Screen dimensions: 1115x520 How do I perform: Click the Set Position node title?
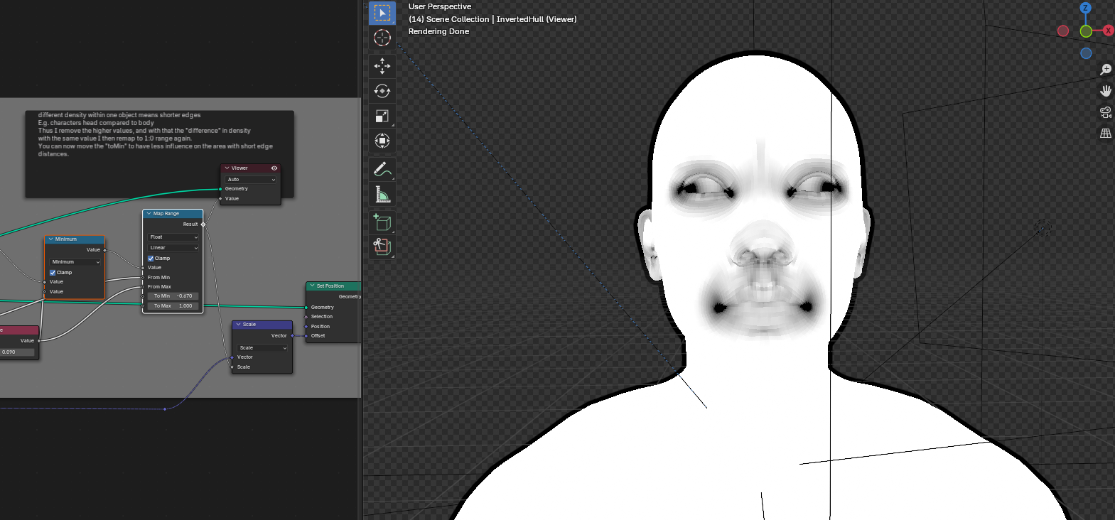pyautogui.click(x=330, y=286)
